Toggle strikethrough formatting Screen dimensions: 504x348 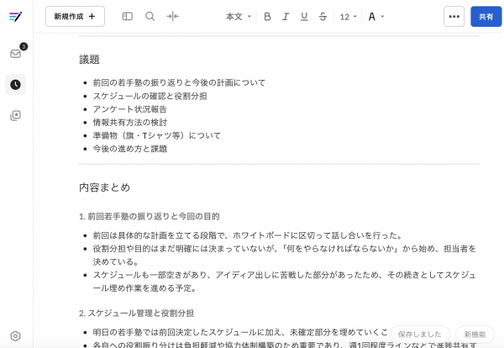point(323,16)
